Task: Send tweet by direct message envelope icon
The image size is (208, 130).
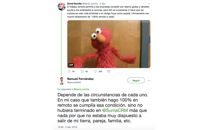Action: [109, 71]
